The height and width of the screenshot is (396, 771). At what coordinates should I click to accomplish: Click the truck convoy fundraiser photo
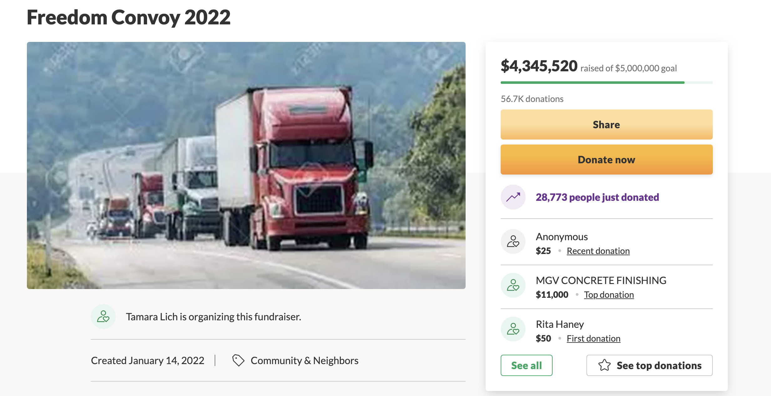246,165
